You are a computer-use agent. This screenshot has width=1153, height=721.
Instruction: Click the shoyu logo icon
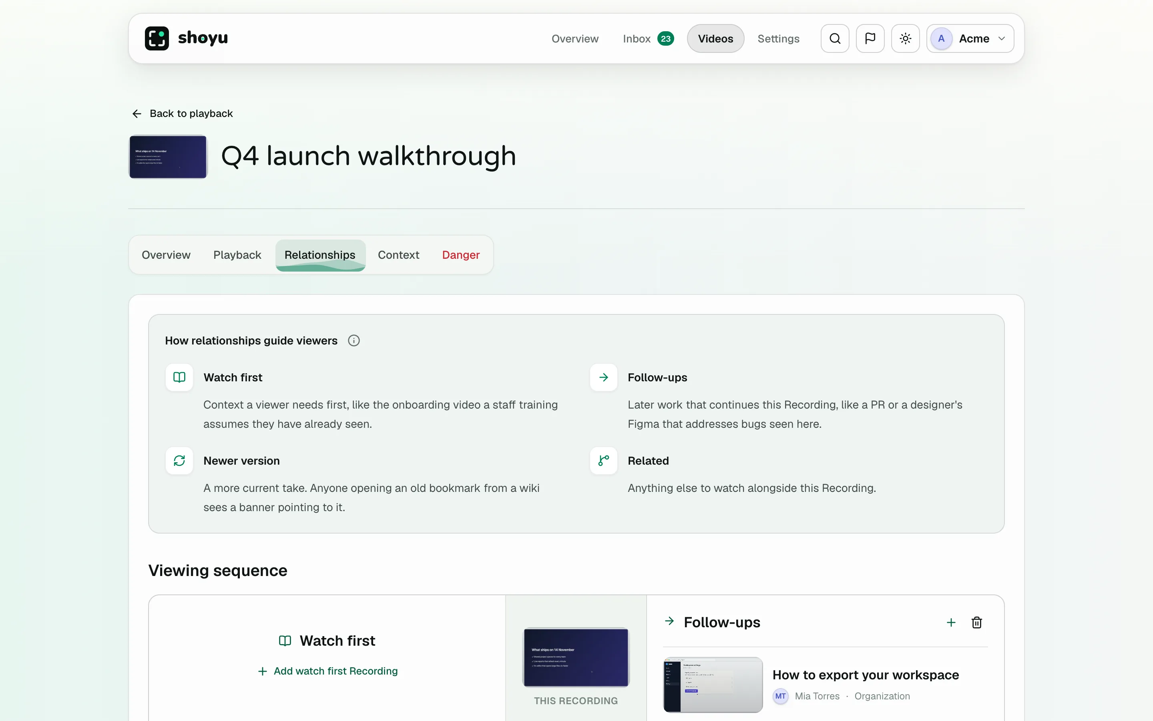[157, 38]
